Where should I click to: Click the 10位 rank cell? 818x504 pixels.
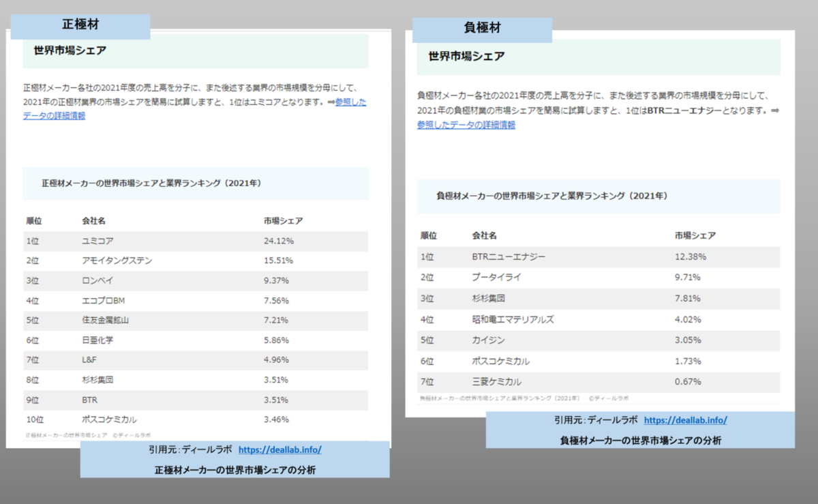[x=35, y=419]
